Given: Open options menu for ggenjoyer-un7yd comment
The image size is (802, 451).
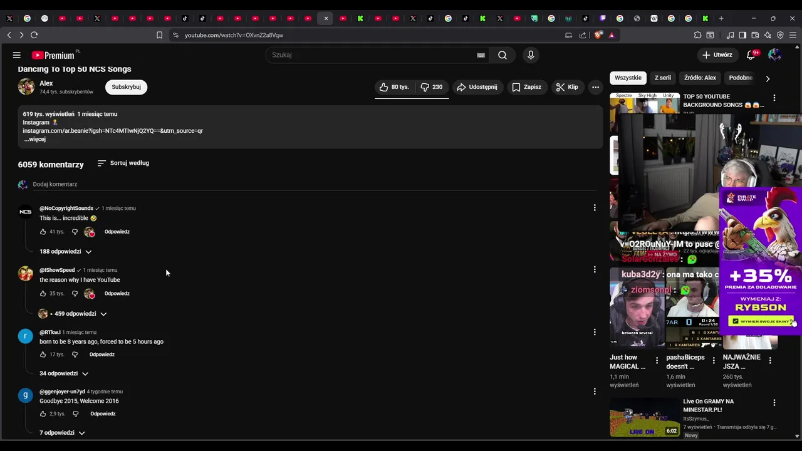Looking at the screenshot, I should [x=595, y=391].
